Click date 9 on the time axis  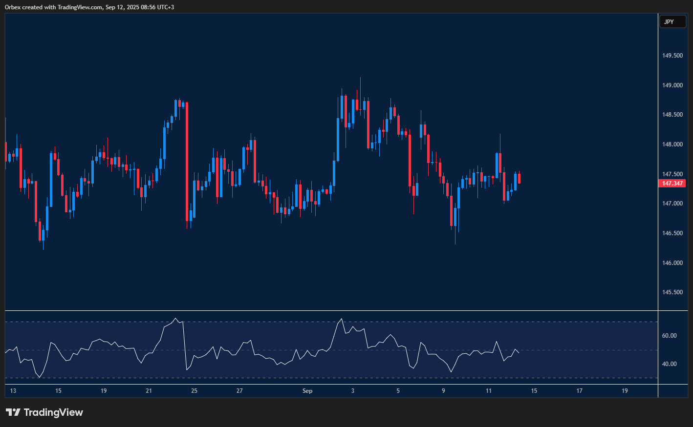click(x=444, y=391)
